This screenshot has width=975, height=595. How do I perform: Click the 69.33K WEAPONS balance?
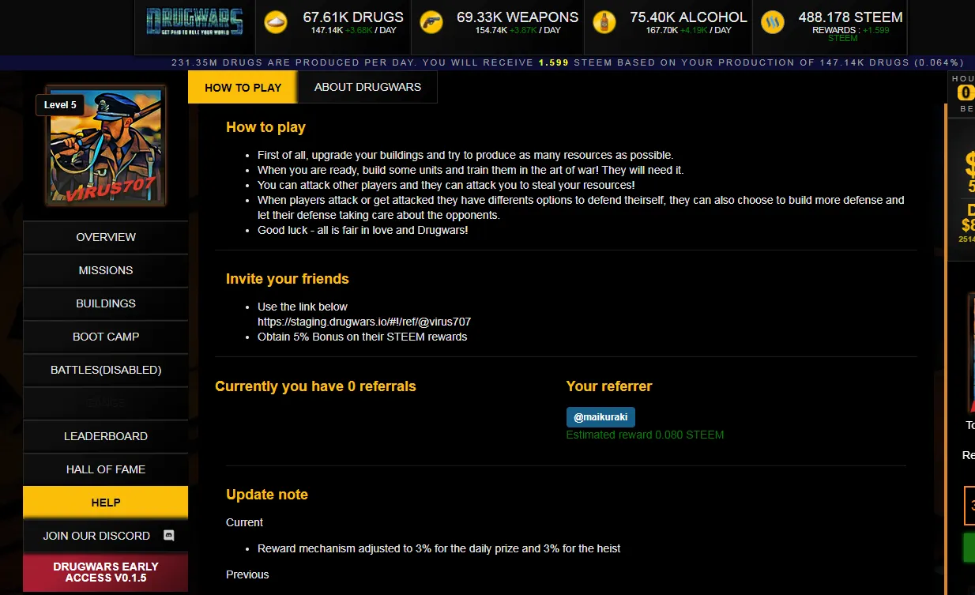point(517,17)
